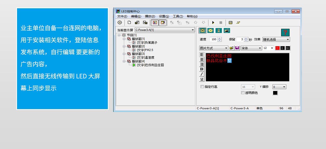Screen dimensions: 326x149
Task: Click the clock icon in the editor panel
Action: pos(211,31)
